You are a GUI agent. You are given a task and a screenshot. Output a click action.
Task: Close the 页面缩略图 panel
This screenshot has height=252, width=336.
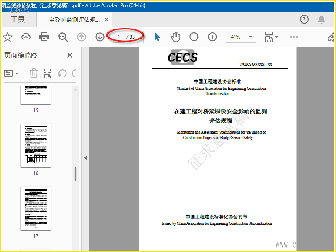70,55
